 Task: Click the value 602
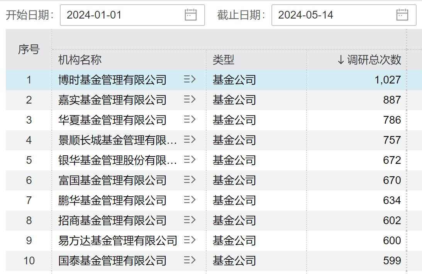[392, 221]
